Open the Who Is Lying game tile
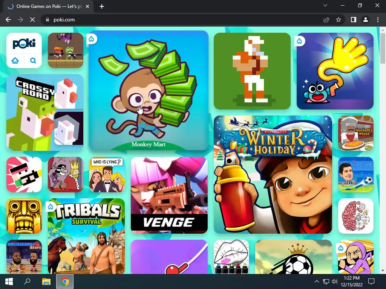The width and height of the screenshot is (386, 289). (x=107, y=175)
